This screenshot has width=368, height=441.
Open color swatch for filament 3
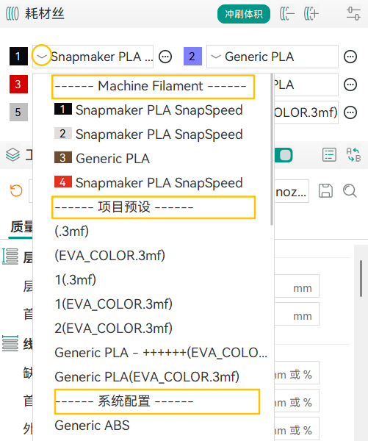(x=18, y=84)
